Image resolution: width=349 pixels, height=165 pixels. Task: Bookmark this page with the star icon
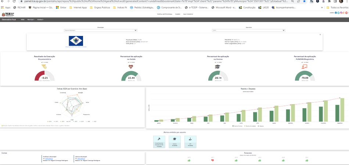(x=304, y=2)
